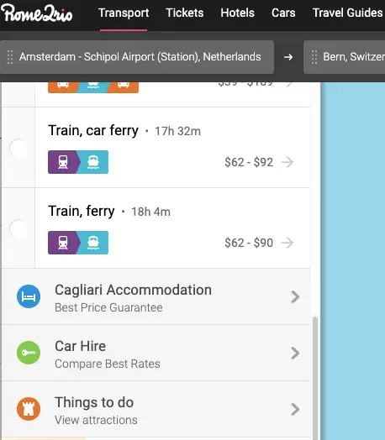Click the green key icon for Car Hire
The width and height of the screenshot is (385, 440).
coord(29,353)
